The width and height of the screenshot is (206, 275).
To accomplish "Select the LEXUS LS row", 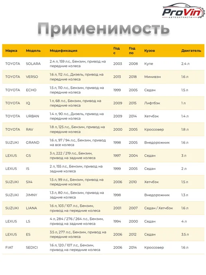I will (x=103, y=221).
